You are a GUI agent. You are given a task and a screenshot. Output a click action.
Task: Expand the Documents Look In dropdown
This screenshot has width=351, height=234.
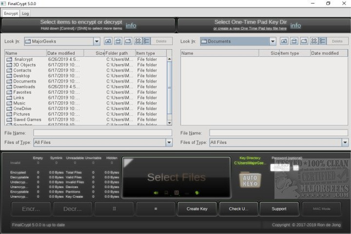273,41
